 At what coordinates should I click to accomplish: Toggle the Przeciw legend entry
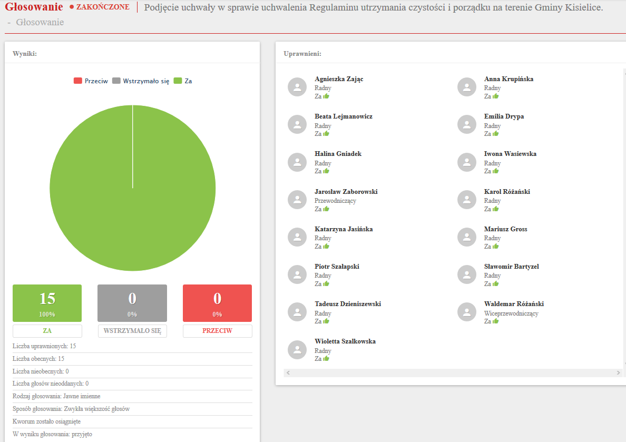coord(91,81)
